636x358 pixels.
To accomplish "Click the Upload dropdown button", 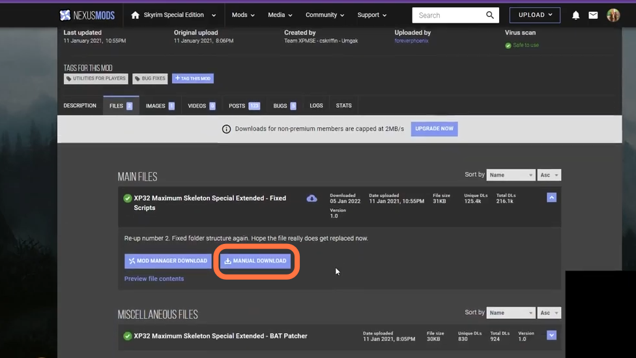I will coord(534,15).
